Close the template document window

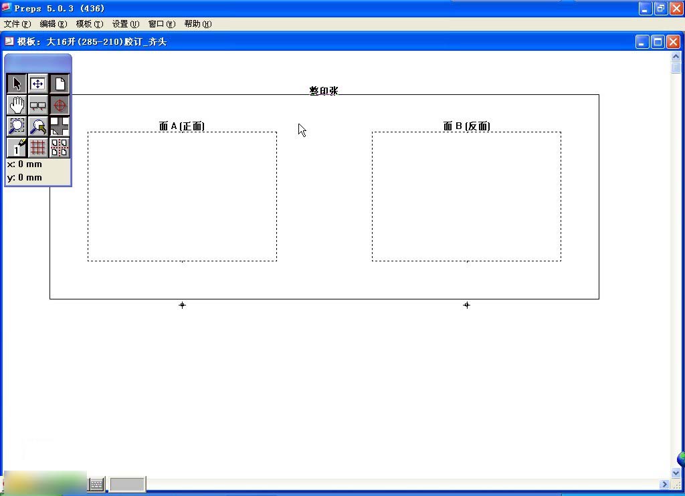click(x=673, y=42)
